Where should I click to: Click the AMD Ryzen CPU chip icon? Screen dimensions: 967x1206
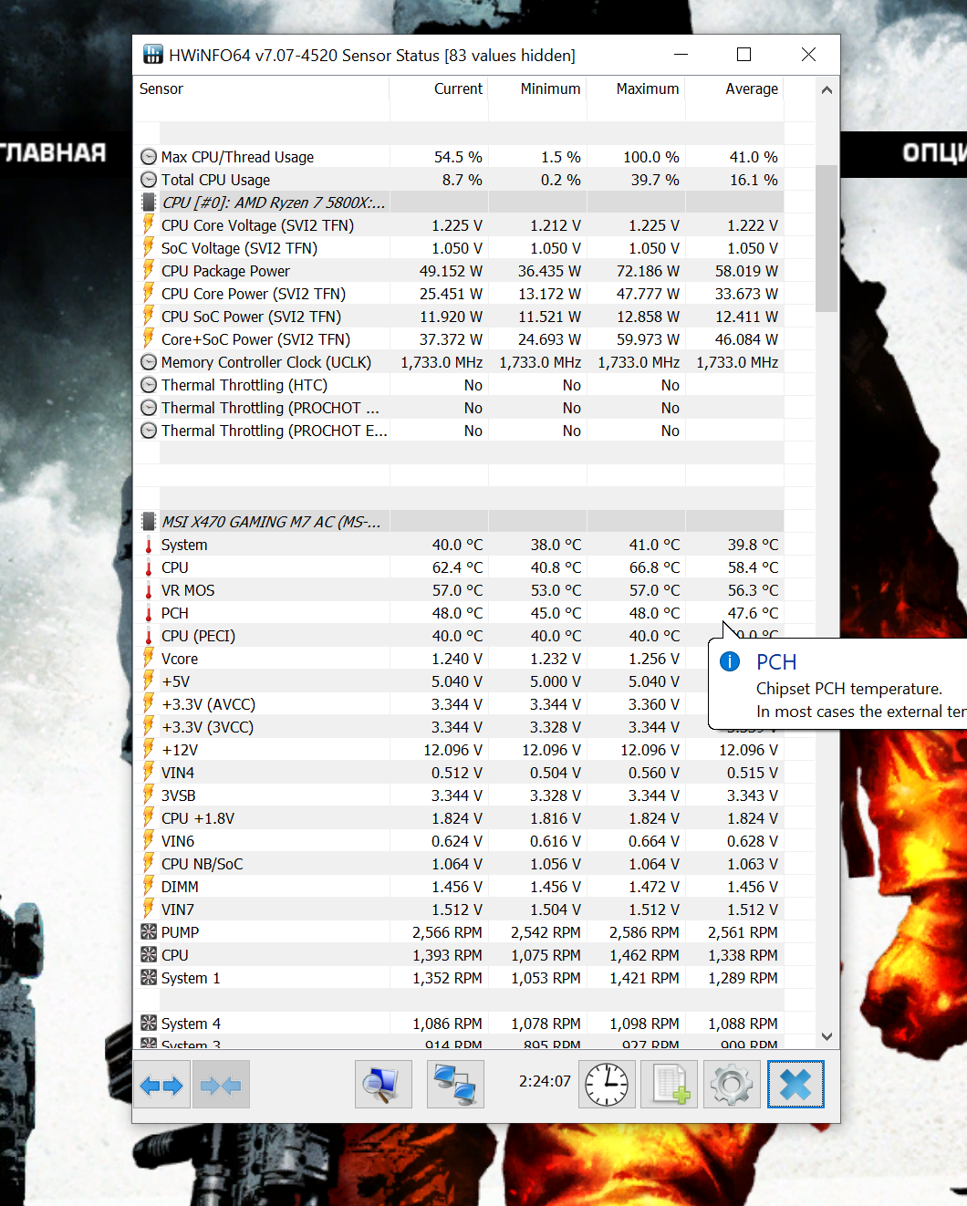pos(149,203)
